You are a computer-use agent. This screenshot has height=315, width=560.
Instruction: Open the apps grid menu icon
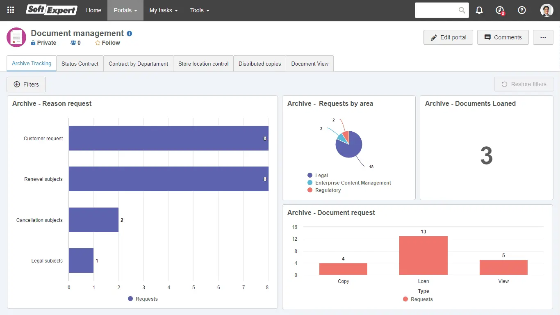pyautogui.click(x=11, y=10)
